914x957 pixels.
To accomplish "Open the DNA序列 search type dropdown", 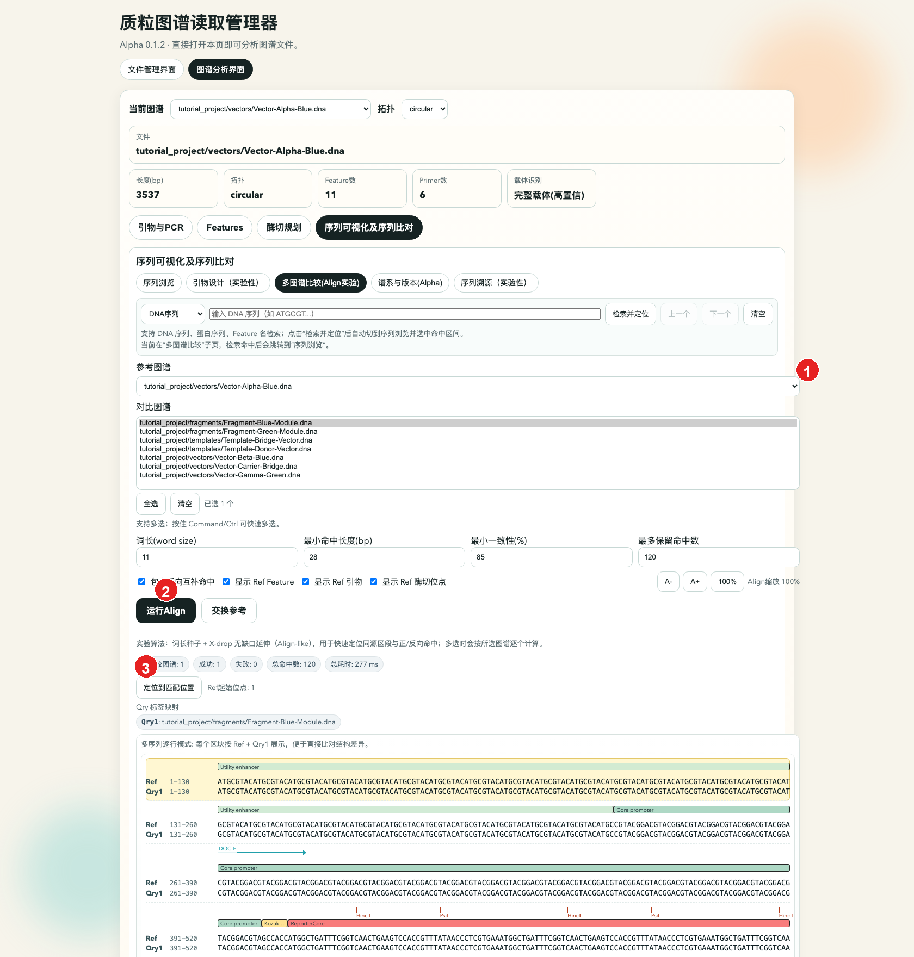I will (x=172, y=314).
